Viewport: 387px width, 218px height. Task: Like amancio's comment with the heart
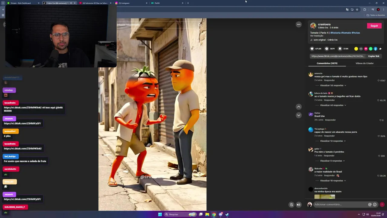tap(379, 81)
